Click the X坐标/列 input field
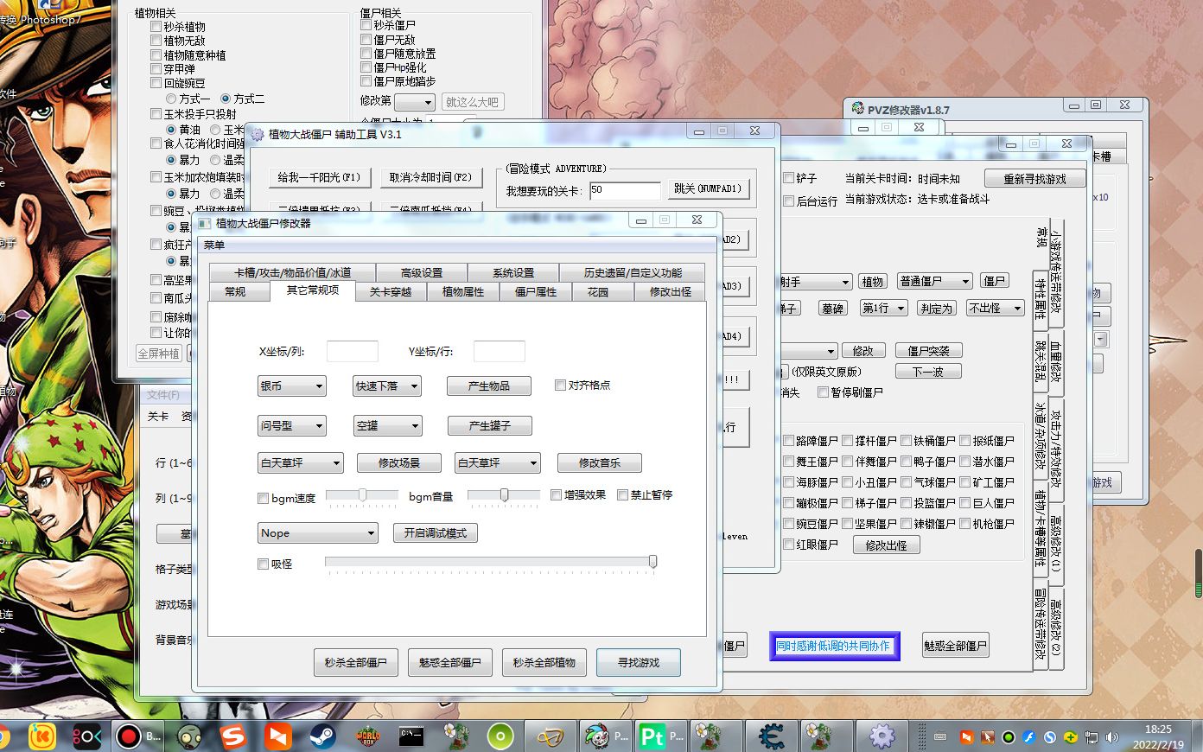Image resolution: width=1203 pixels, height=752 pixels. [353, 352]
